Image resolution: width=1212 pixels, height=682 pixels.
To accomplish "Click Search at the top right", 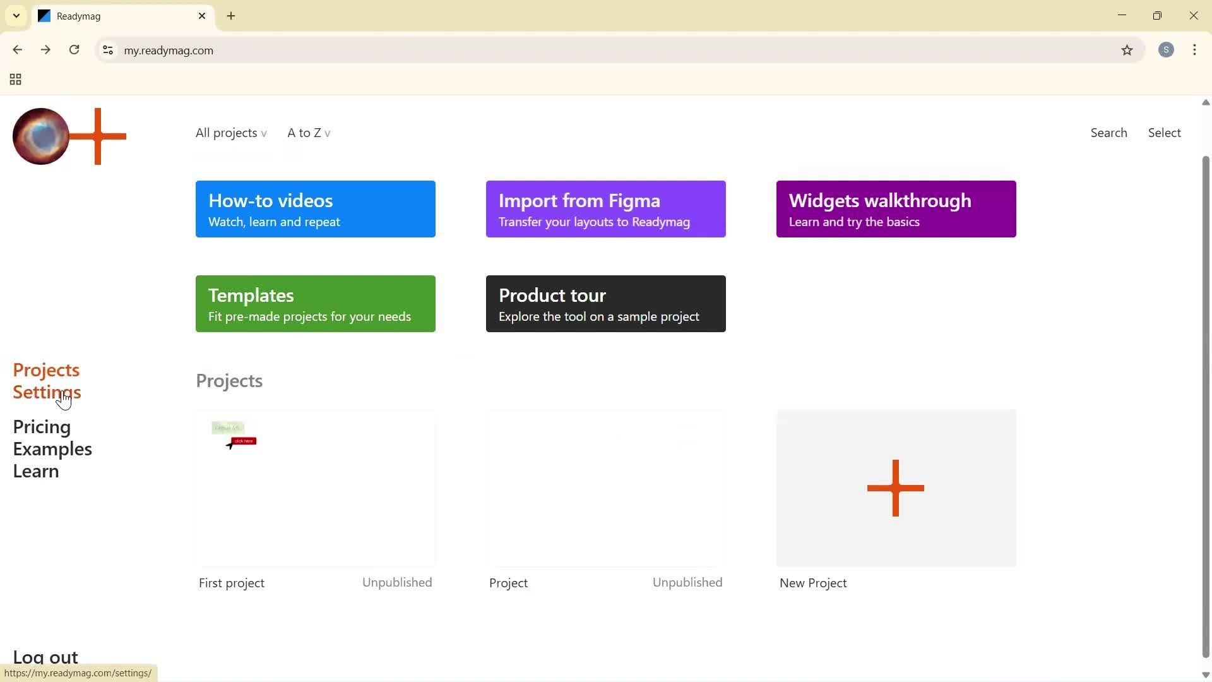I will tap(1108, 133).
